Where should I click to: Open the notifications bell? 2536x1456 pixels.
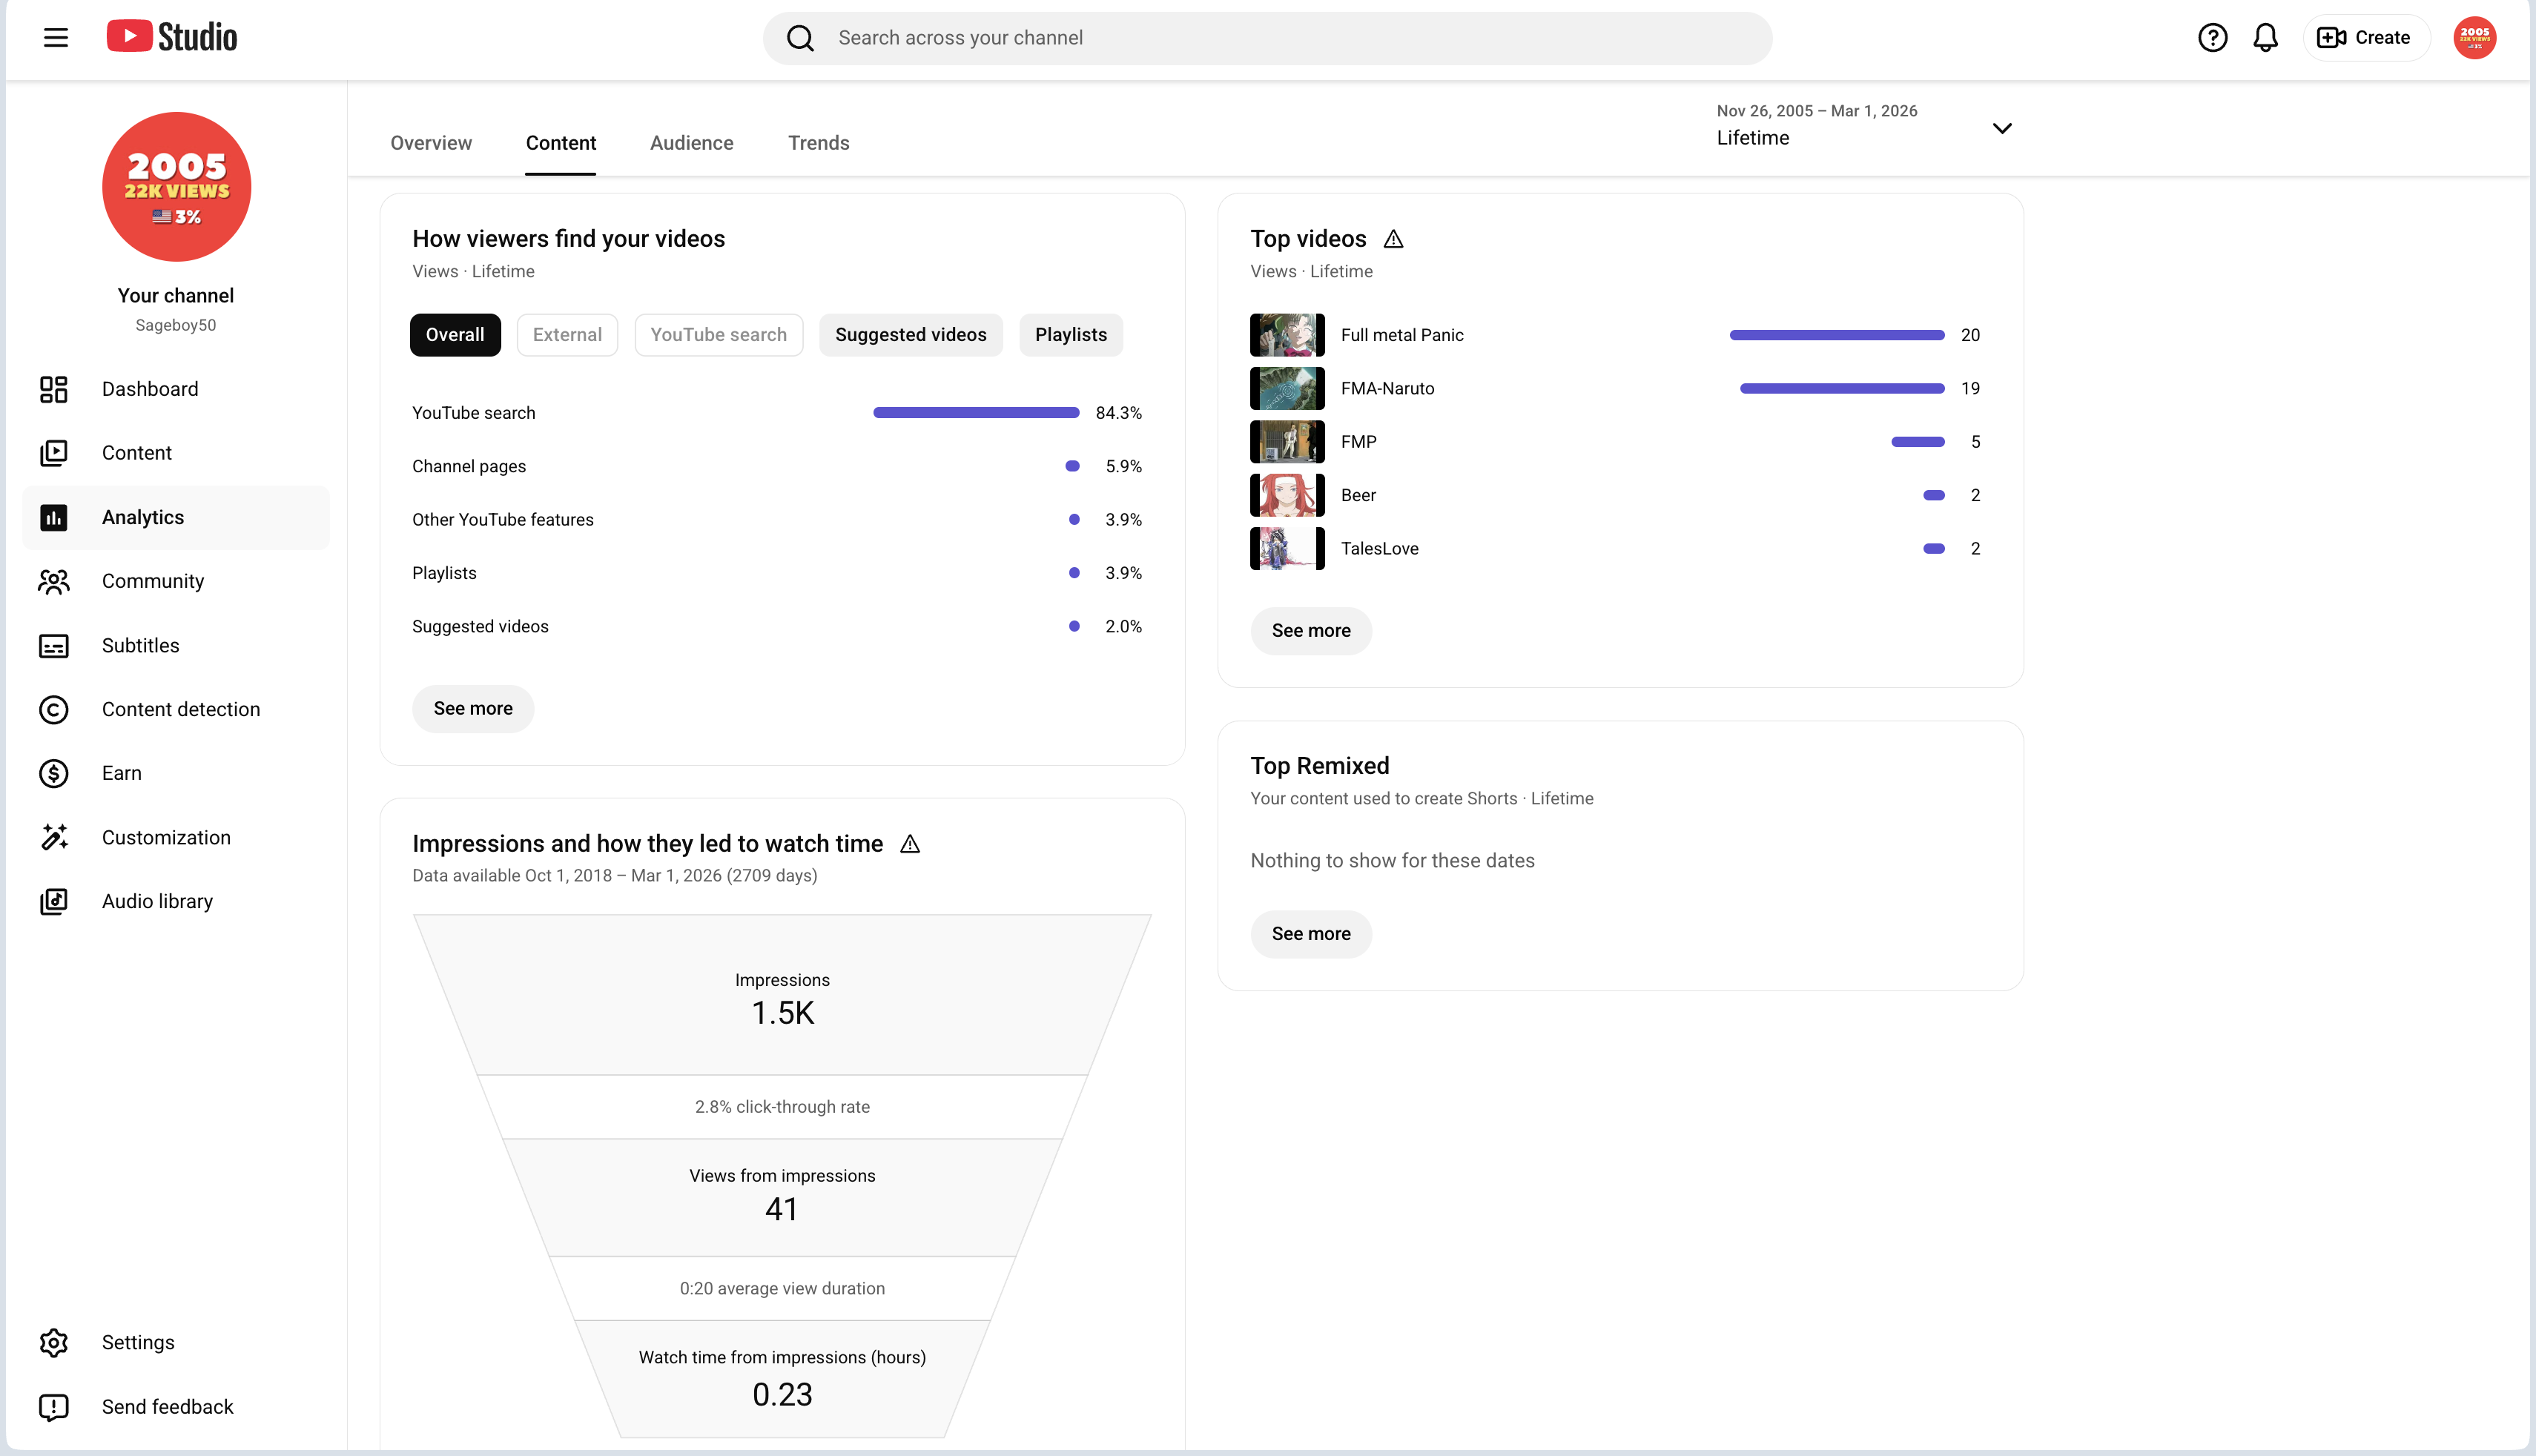click(2265, 38)
